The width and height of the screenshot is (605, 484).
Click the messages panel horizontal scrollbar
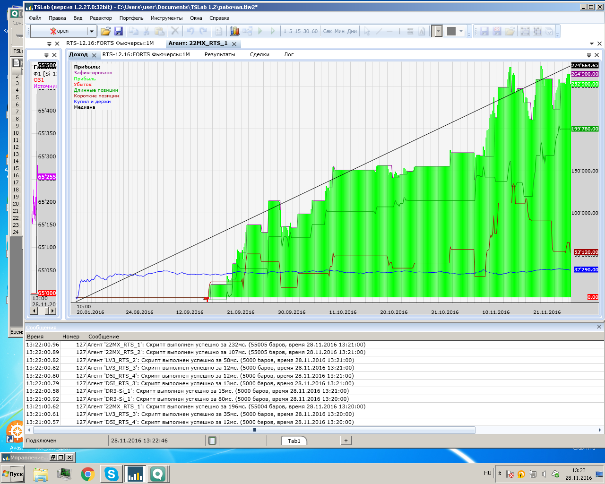coord(254,430)
